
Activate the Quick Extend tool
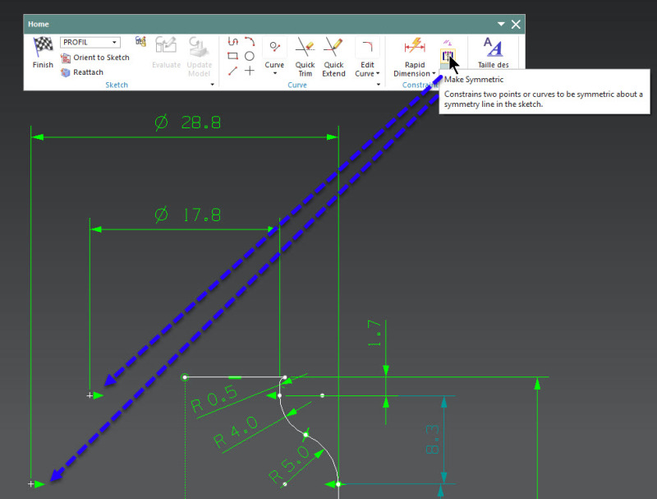(x=333, y=57)
